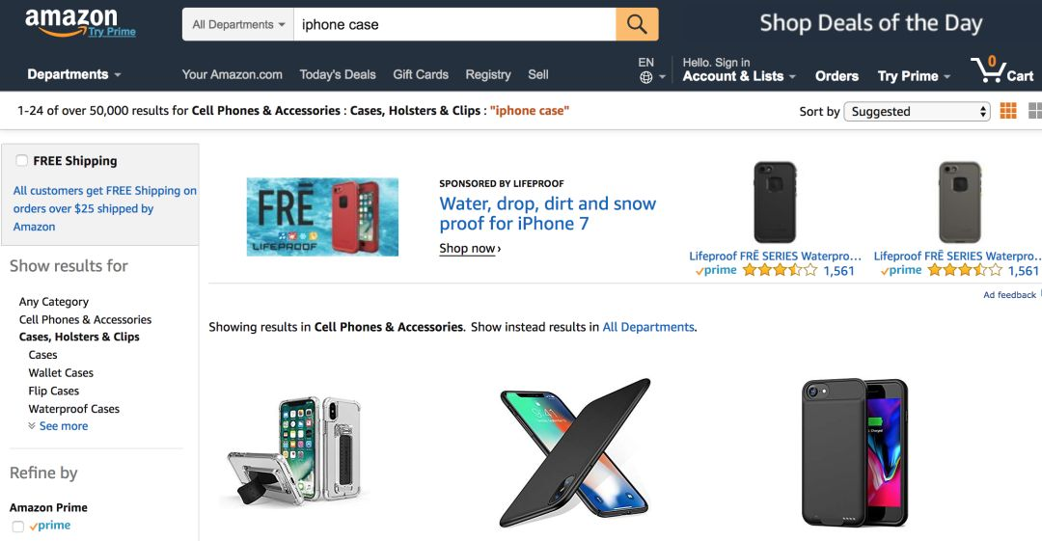
Task: Switch to the gray list view icon
Action: click(x=1034, y=111)
